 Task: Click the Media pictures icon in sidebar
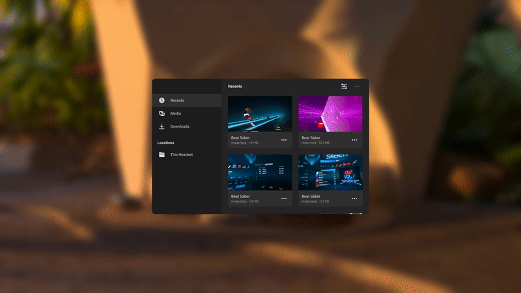[162, 113]
